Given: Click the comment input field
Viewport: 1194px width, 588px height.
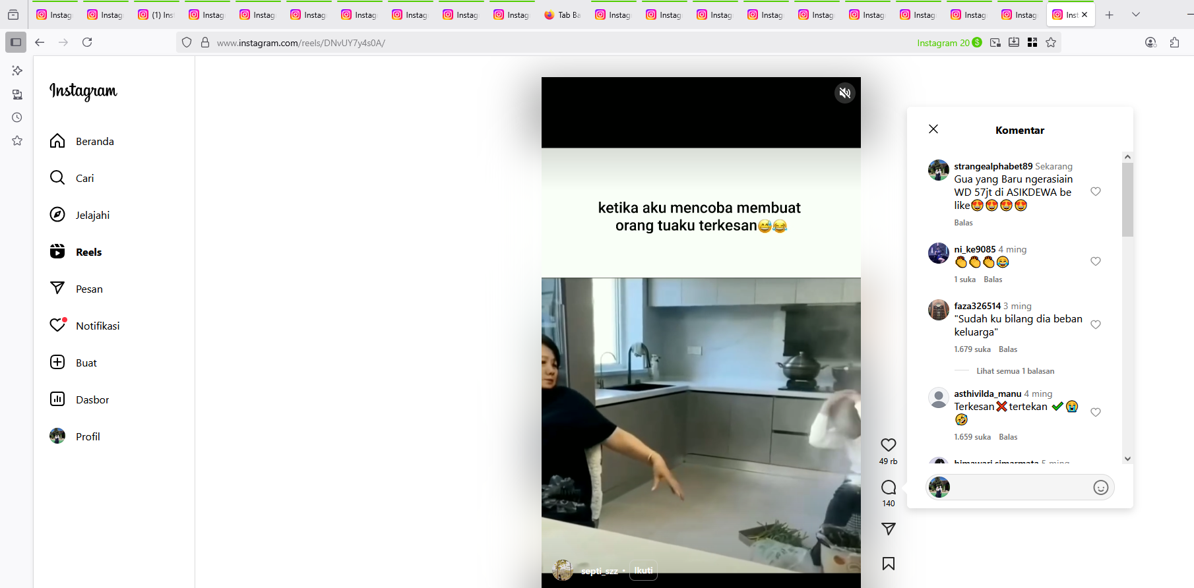Looking at the screenshot, I should pos(1020,487).
